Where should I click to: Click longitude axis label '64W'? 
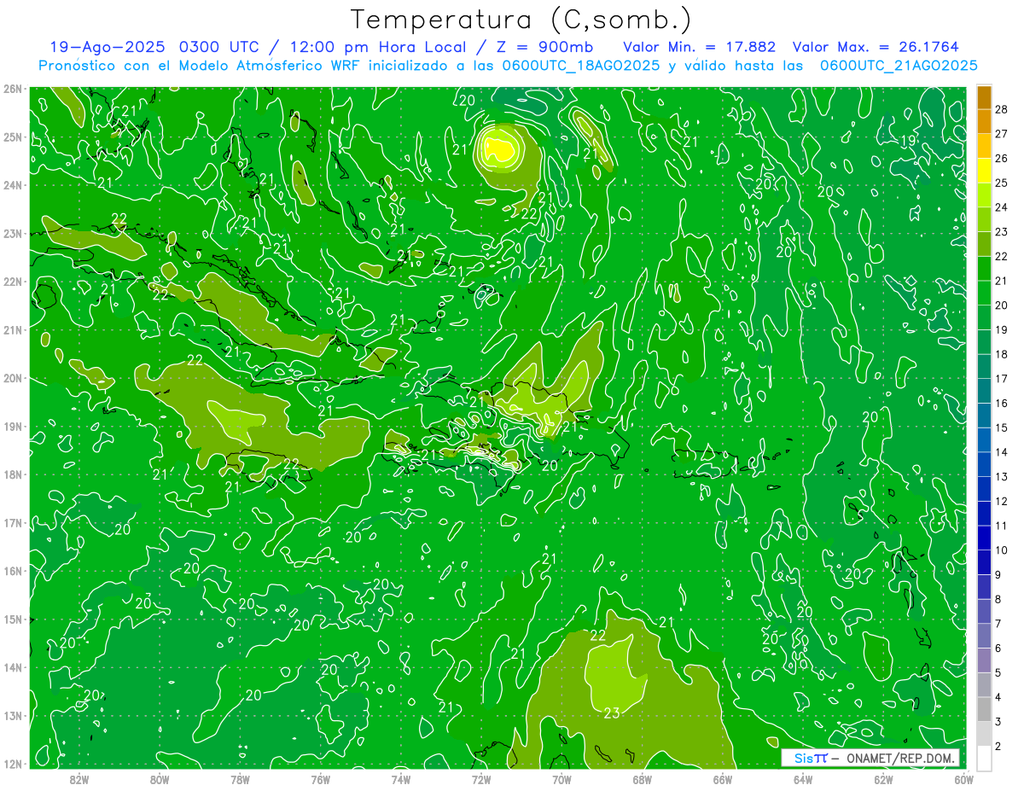tap(803, 778)
